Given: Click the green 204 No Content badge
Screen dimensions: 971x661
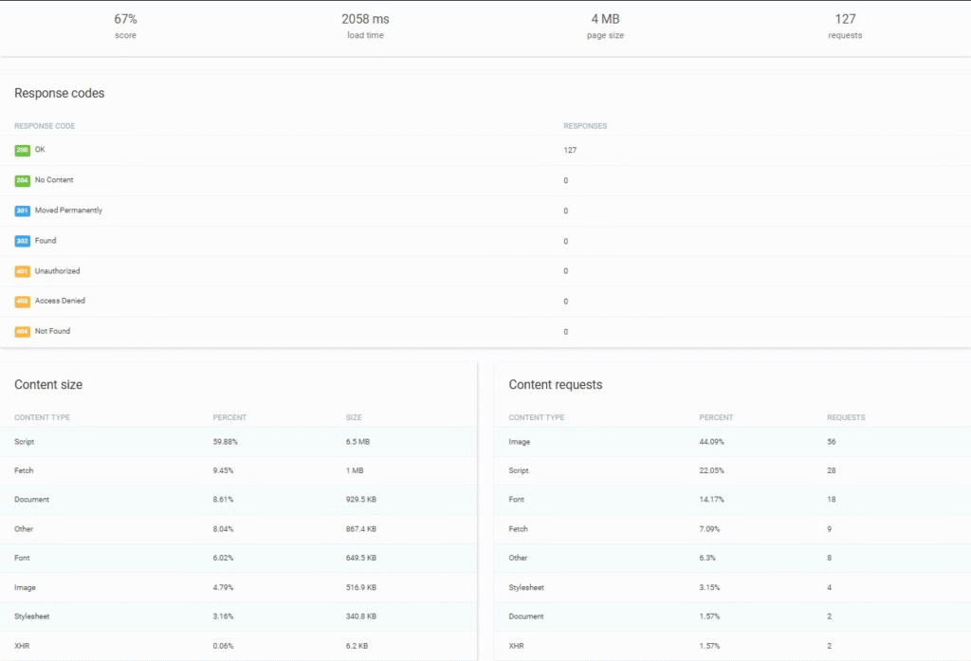Looking at the screenshot, I should pos(22,180).
